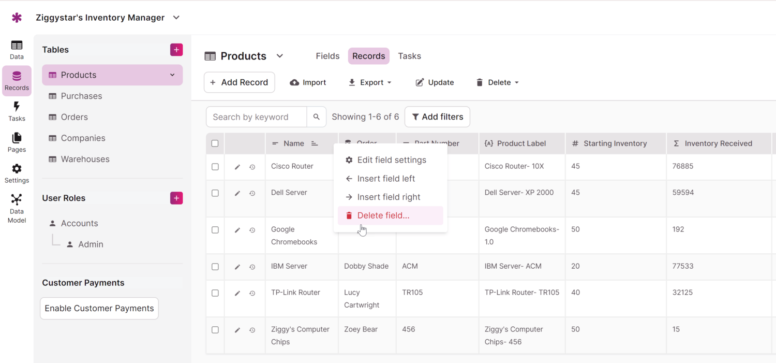776x363 pixels.
Task: Click the plus icon beside Tables
Action: [176, 50]
